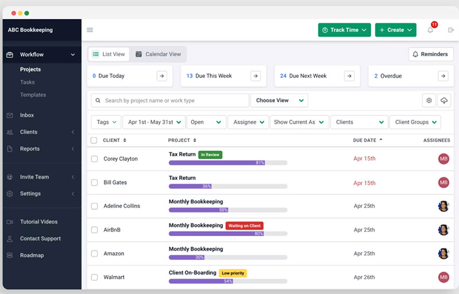This screenshot has height=294, width=459.
Task: Check the Amazon row checkbox
Action: pyautogui.click(x=94, y=254)
